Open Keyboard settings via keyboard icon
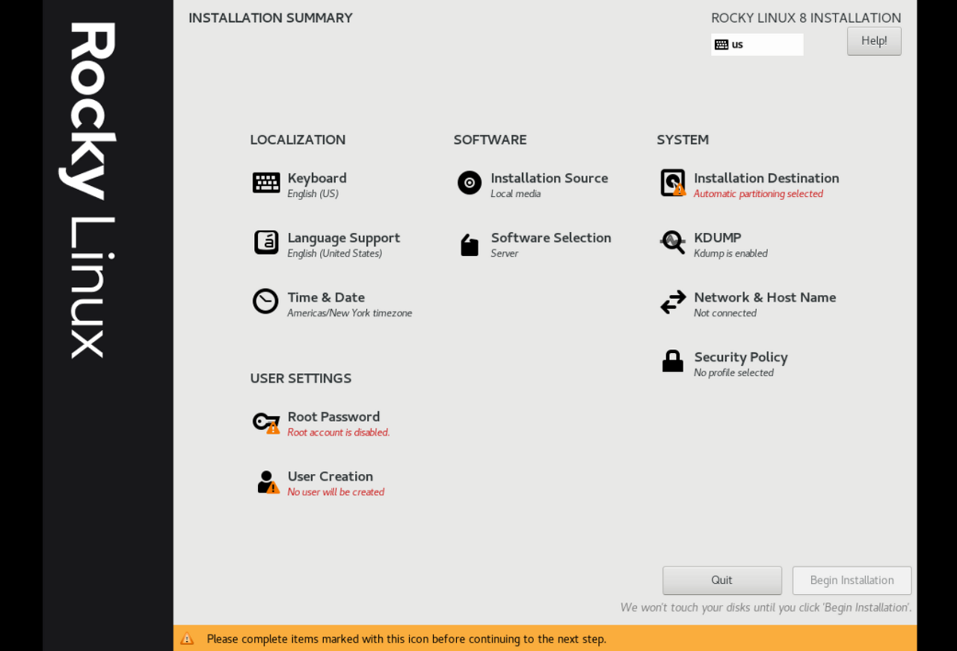 (x=266, y=183)
